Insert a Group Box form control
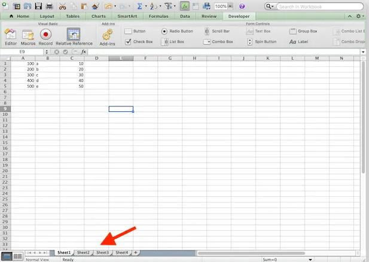 pyautogui.click(x=303, y=31)
